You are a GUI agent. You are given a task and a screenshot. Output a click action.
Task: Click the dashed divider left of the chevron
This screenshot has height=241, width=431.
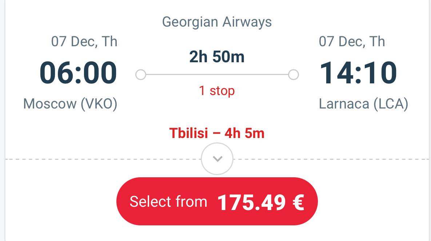[102, 159]
